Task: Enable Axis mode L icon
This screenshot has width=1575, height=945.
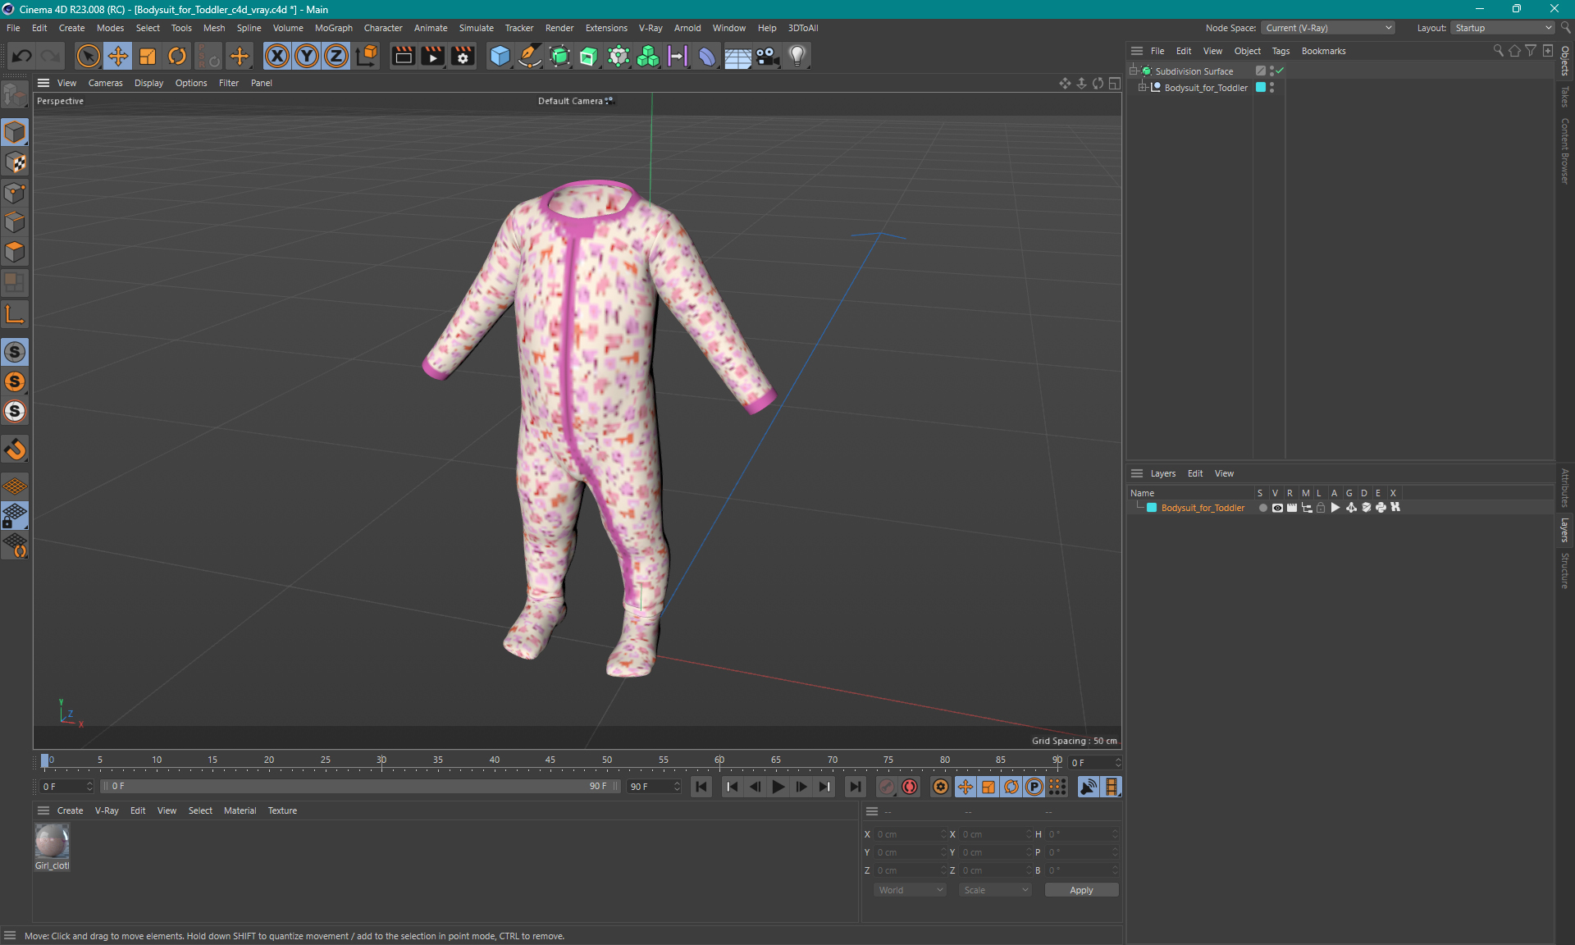Action: tap(15, 314)
